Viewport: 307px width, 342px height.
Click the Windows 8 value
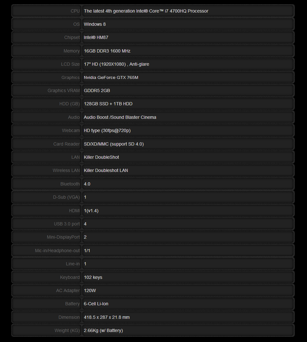[x=95, y=24]
